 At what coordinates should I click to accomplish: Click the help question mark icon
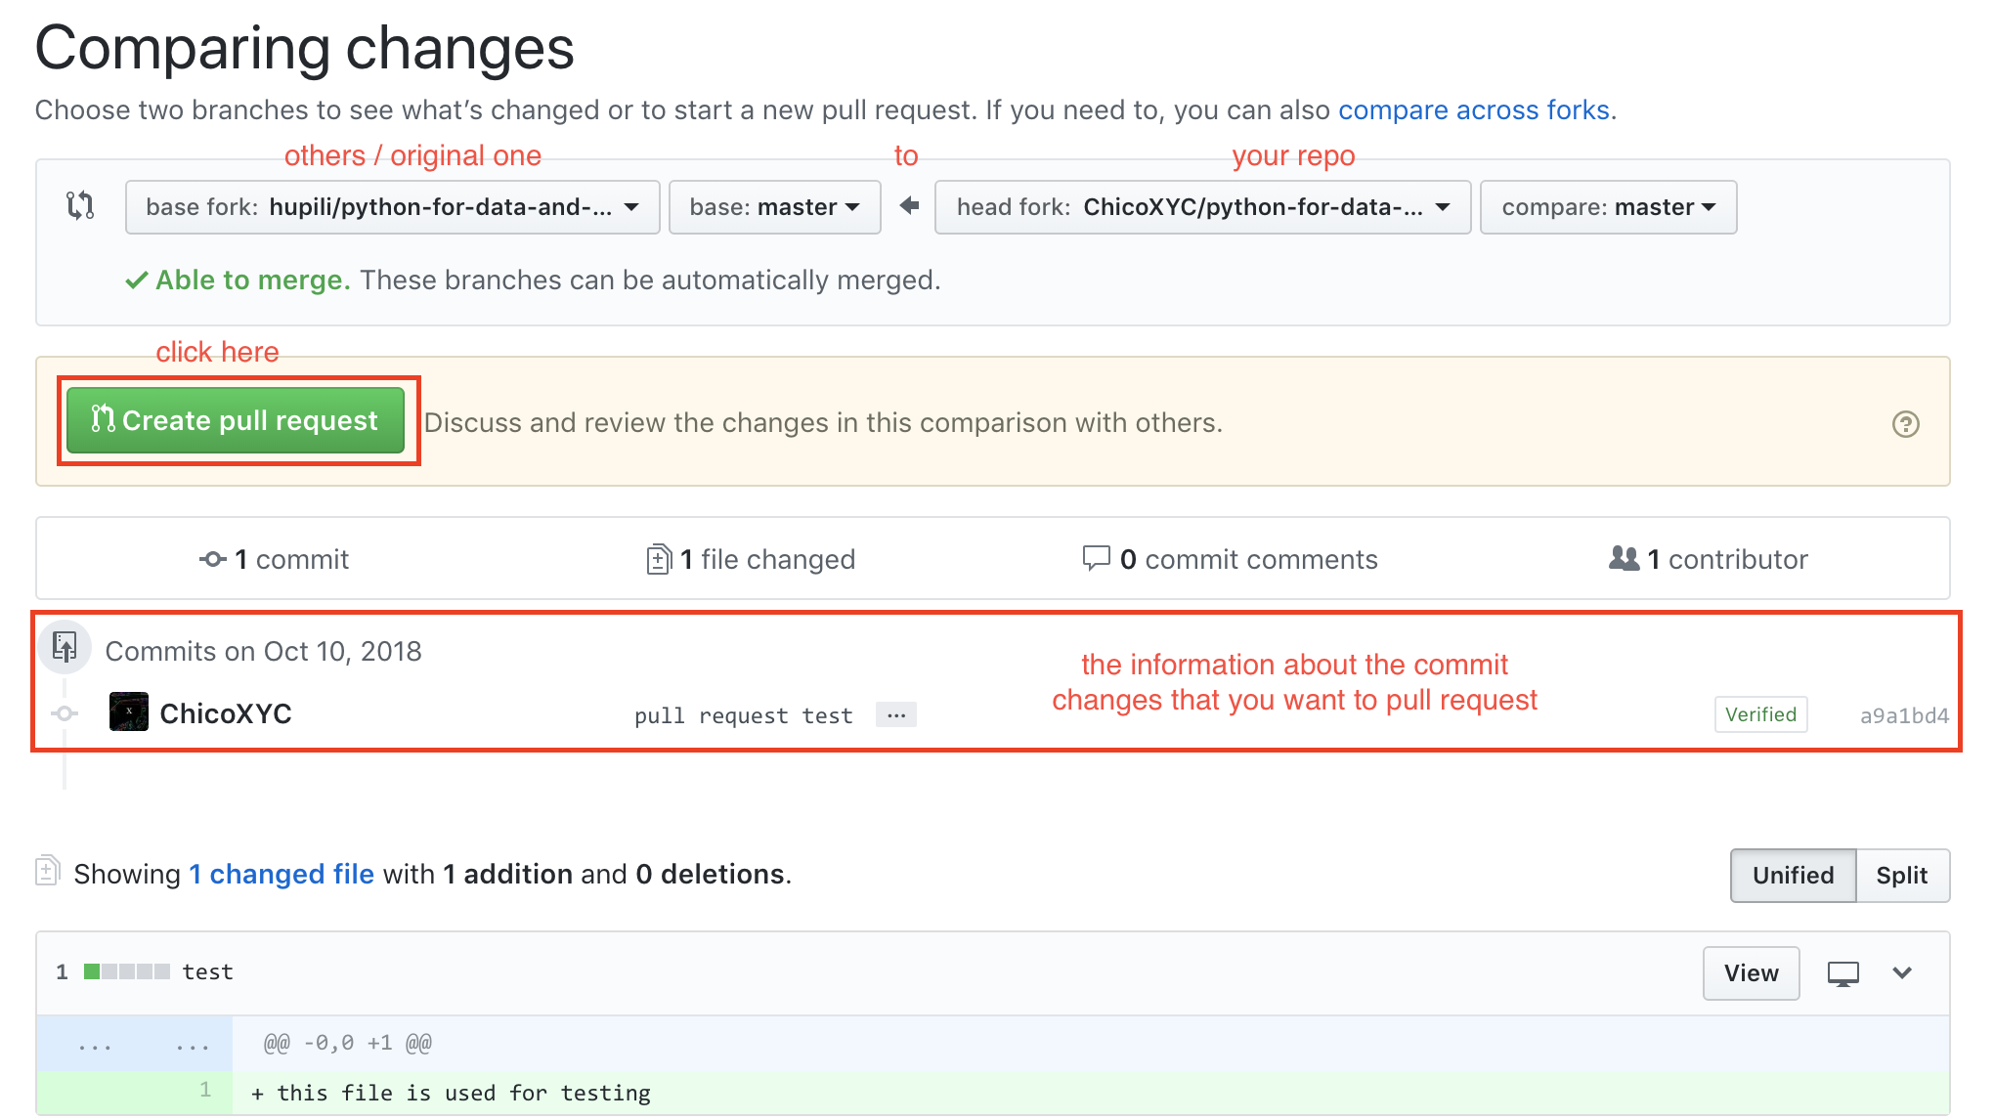(x=1905, y=424)
